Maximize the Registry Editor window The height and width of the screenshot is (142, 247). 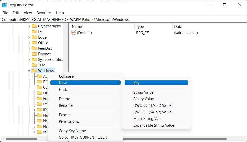pos(225,5)
